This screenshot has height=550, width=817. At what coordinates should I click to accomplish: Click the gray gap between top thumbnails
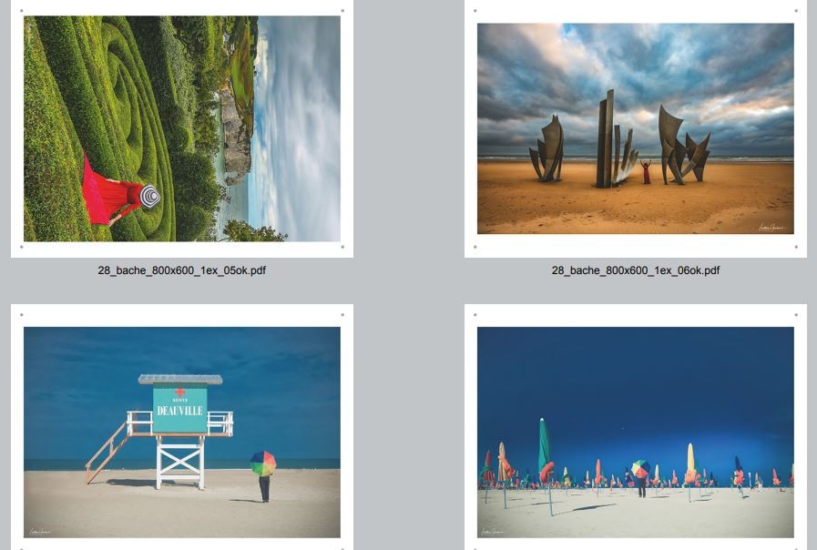[x=409, y=128]
